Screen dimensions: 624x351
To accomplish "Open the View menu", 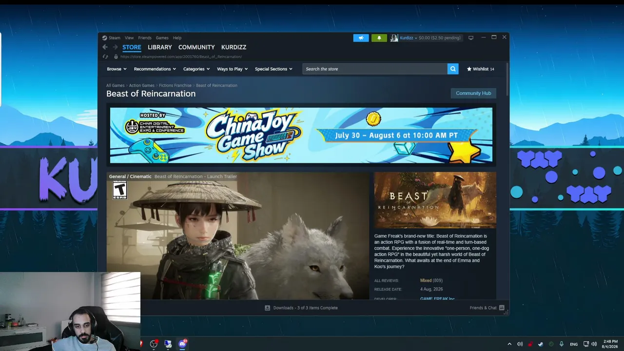I will (129, 38).
